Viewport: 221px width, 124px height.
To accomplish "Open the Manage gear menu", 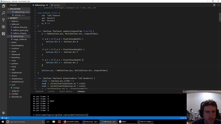I will [x=3, y=113].
